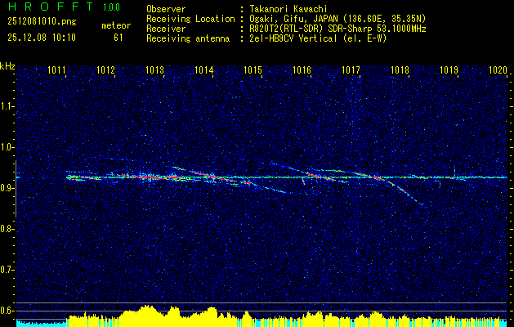This screenshot has width=514, height=327.
Task: Click time marker 1012
Action: tap(106, 69)
